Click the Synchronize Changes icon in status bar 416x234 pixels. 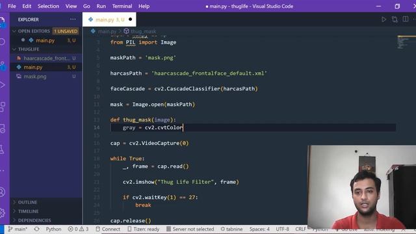click(x=36, y=229)
